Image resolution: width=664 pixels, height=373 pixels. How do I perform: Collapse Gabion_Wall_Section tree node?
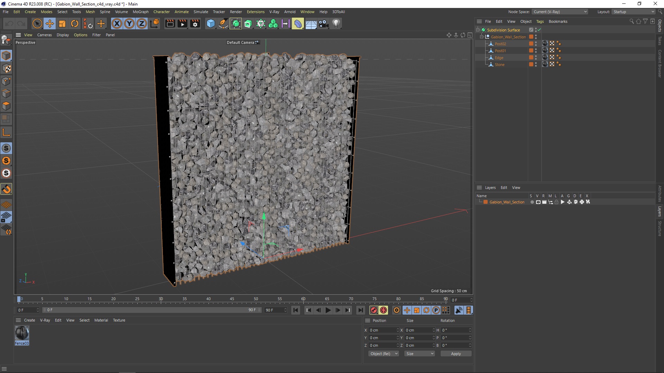[x=481, y=37]
